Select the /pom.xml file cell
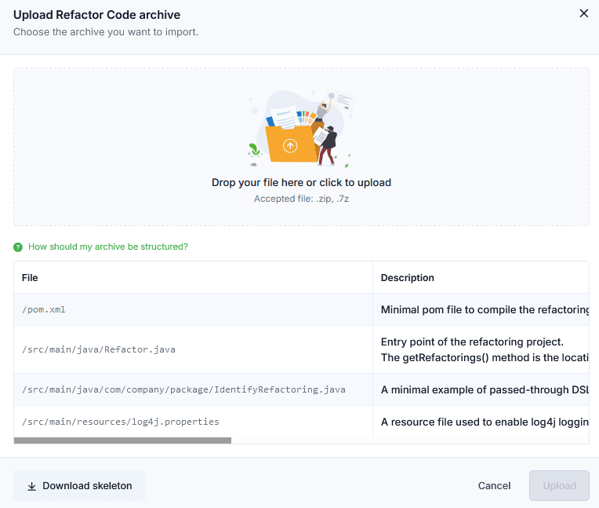The width and height of the screenshot is (599, 508). (194, 309)
